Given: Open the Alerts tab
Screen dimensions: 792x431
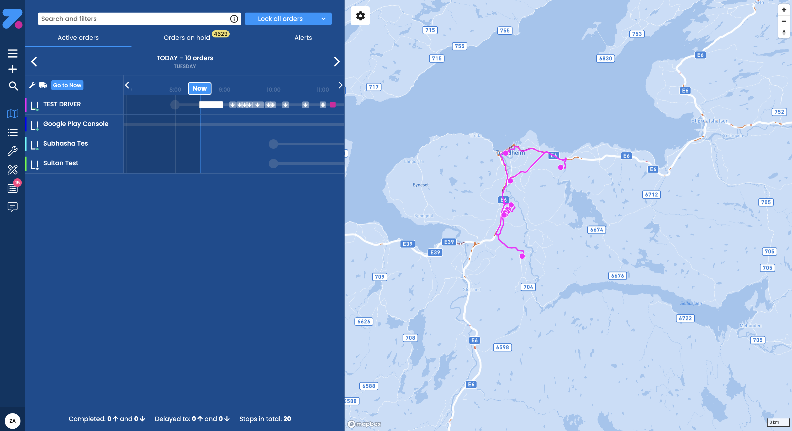Looking at the screenshot, I should (x=303, y=37).
